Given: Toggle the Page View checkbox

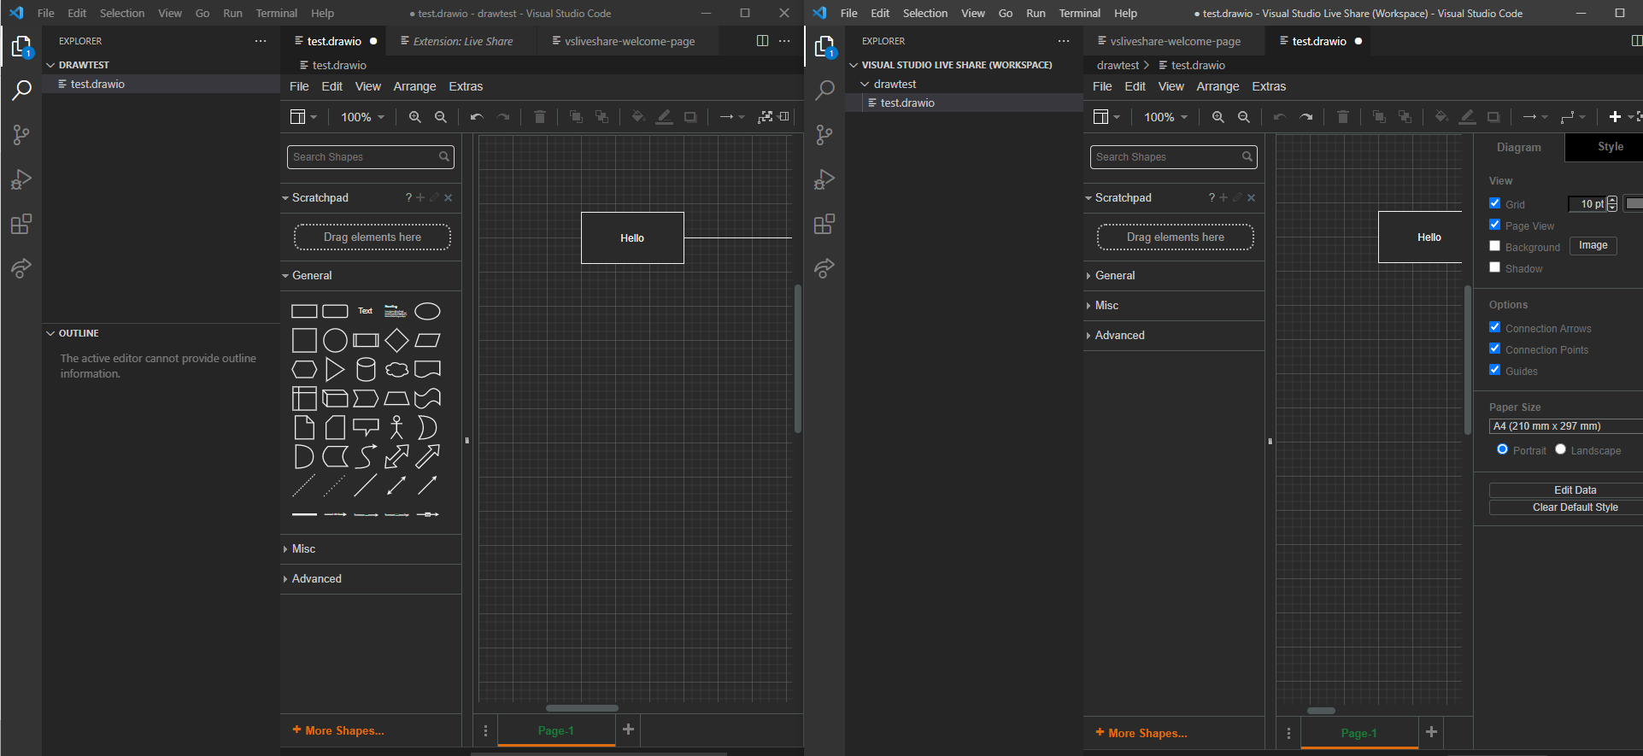Looking at the screenshot, I should [1495, 225].
